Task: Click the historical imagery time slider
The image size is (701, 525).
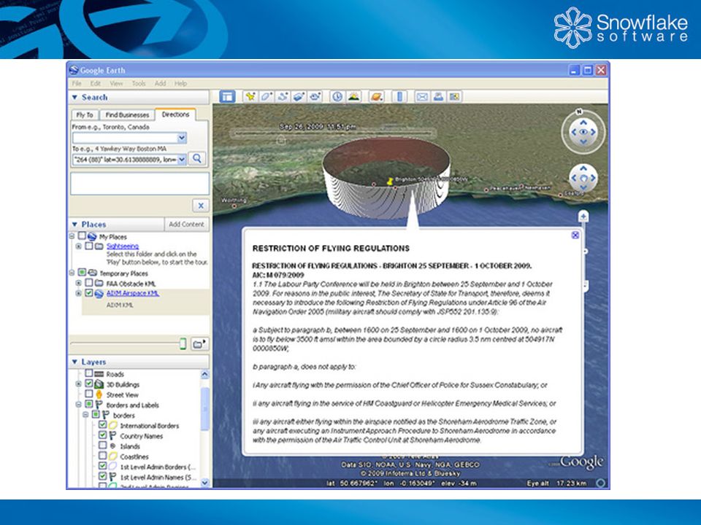Action: coord(333,133)
